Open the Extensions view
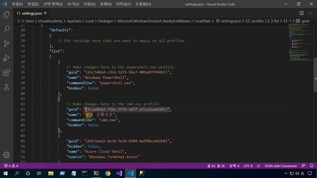 click(6, 73)
